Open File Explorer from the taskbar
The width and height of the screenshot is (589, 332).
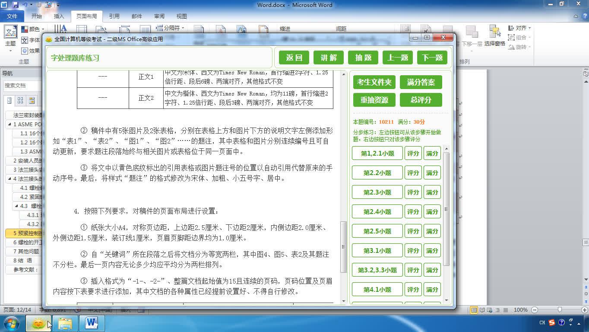click(65, 323)
